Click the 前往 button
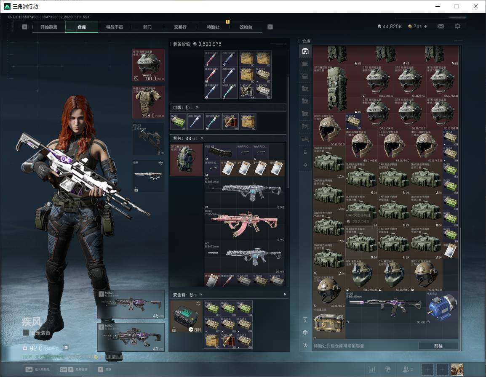The height and width of the screenshot is (377, 486). 438,346
